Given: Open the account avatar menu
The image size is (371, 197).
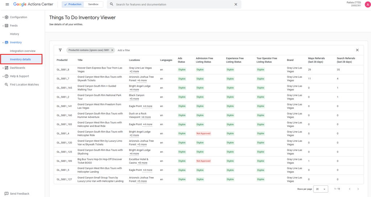Looking at the screenshot, I should pyautogui.click(x=368, y=4).
